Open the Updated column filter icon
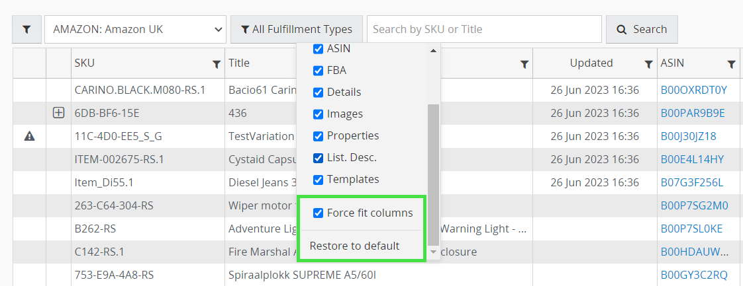The height and width of the screenshot is (286, 743). click(648, 64)
